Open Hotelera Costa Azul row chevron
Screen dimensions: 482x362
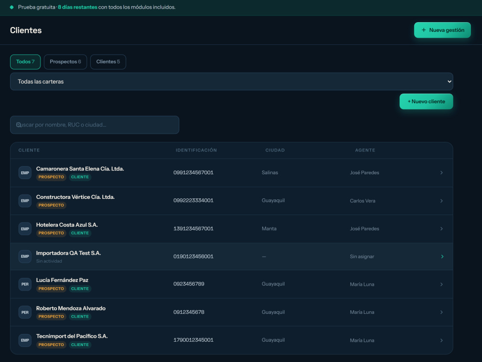(442, 229)
